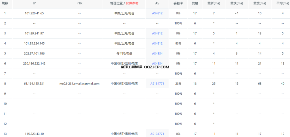Click the 平均(ms) column header
Viewport: 290px width, 137px height.
[x=283, y=3]
